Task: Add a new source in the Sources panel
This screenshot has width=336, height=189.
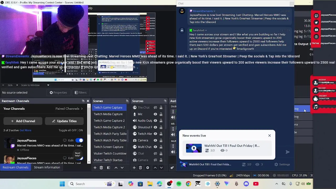Action: (134, 168)
